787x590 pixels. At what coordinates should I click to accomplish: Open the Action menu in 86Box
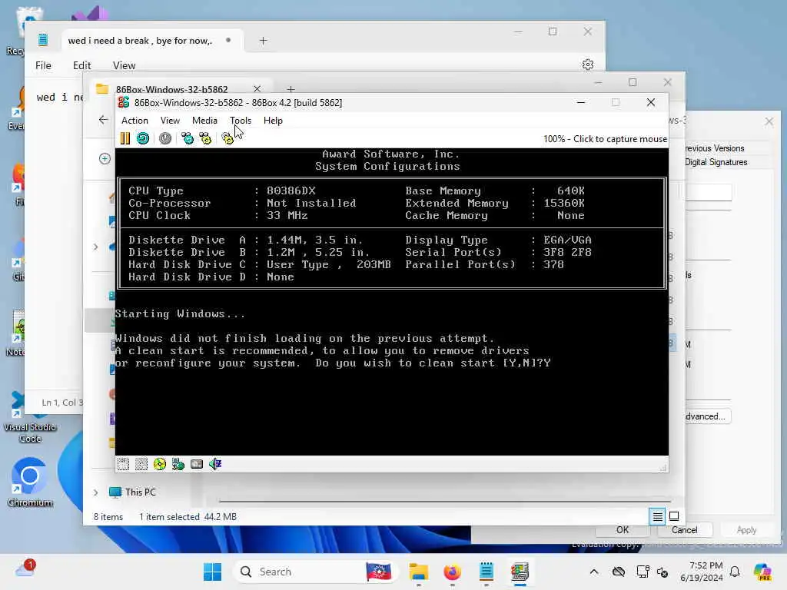point(134,121)
